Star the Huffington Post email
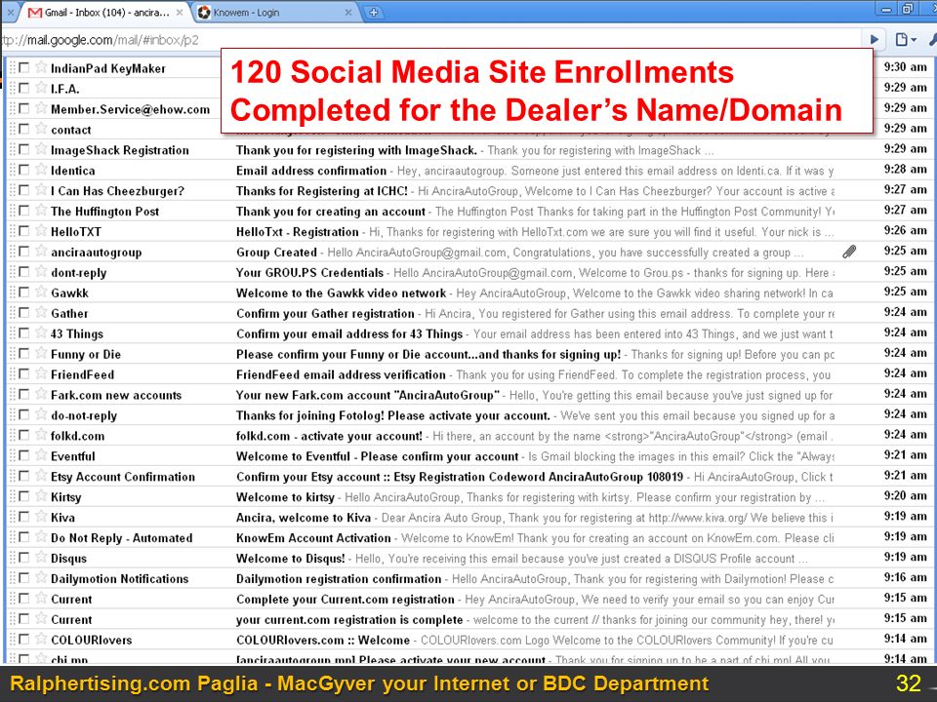The image size is (937, 702). pos(41,210)
